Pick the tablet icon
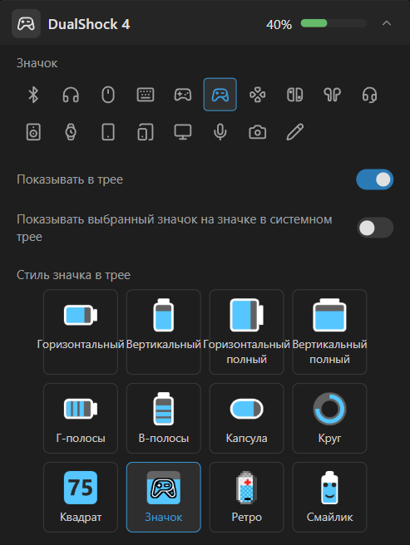Image resolution: width=410 pixels, height=545 pixels. [x=108, y=132]
